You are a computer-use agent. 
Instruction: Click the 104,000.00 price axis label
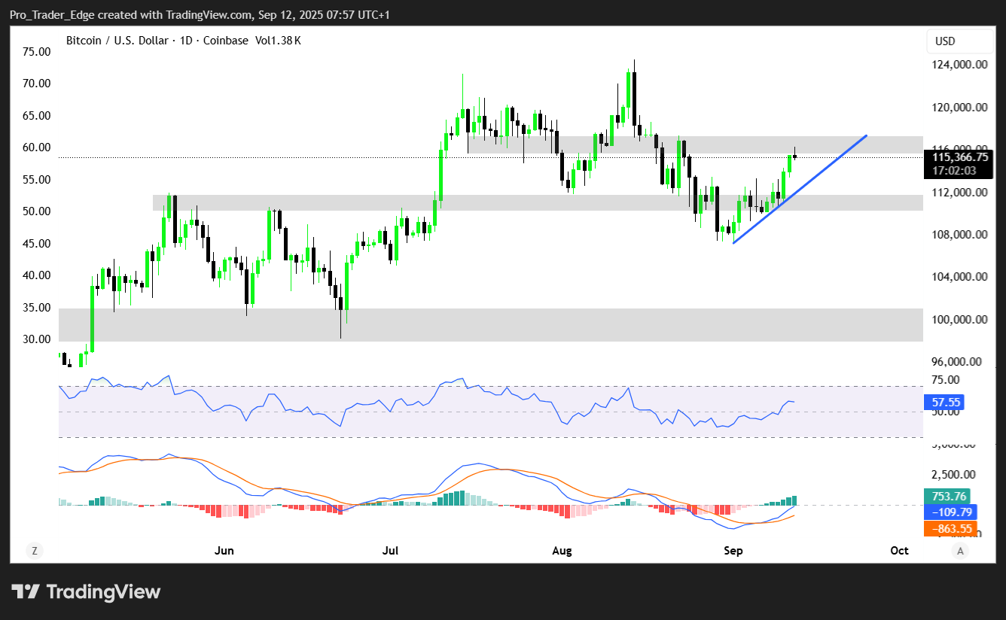click(959, 277)
